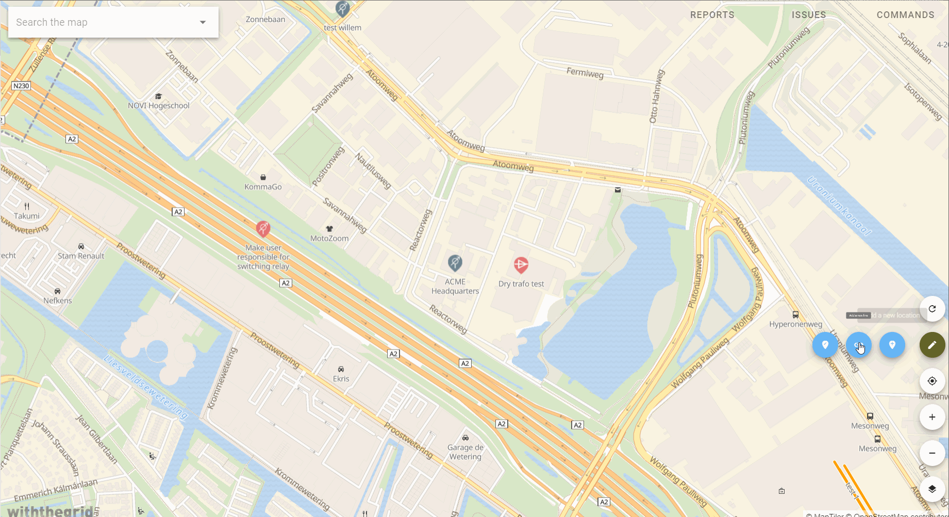Open the COMMANDS menu
949x517 pixels.
[905, 15]
